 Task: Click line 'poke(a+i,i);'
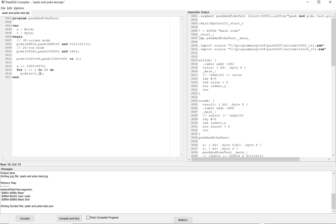(32, 73)
